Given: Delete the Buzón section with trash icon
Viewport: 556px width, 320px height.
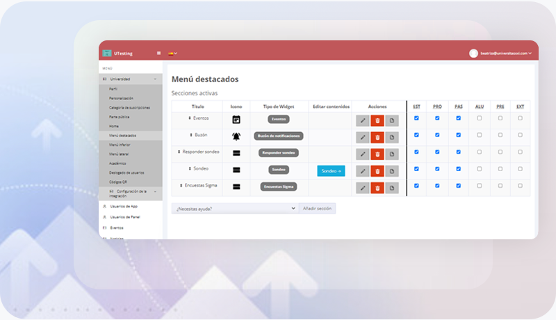Looking at the screenshot, I should click(377, 137).
